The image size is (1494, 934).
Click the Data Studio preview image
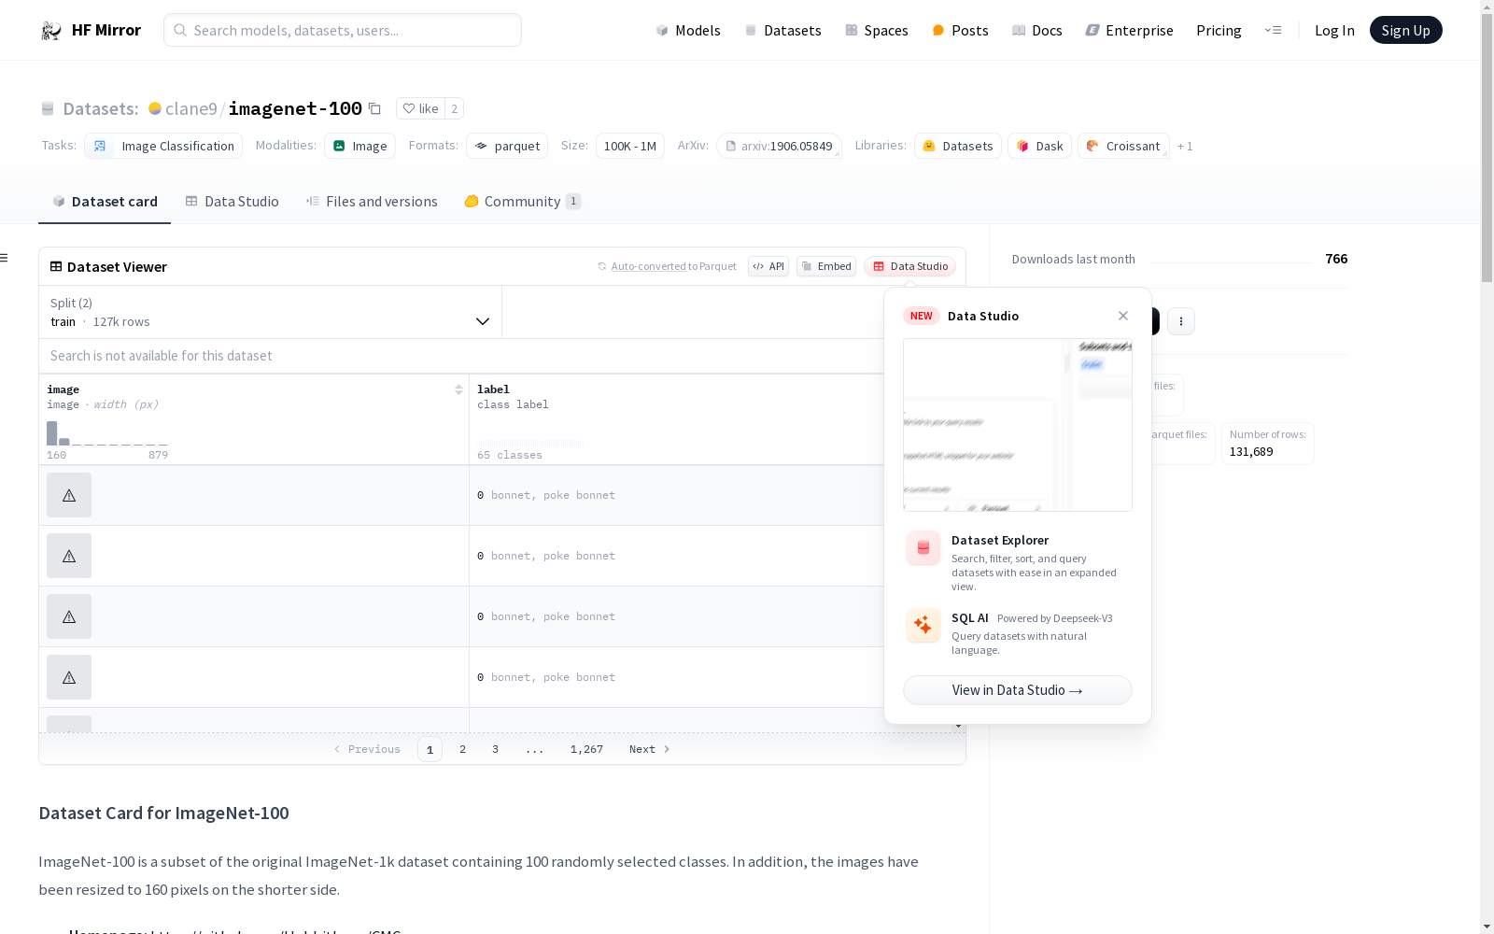1018,425
